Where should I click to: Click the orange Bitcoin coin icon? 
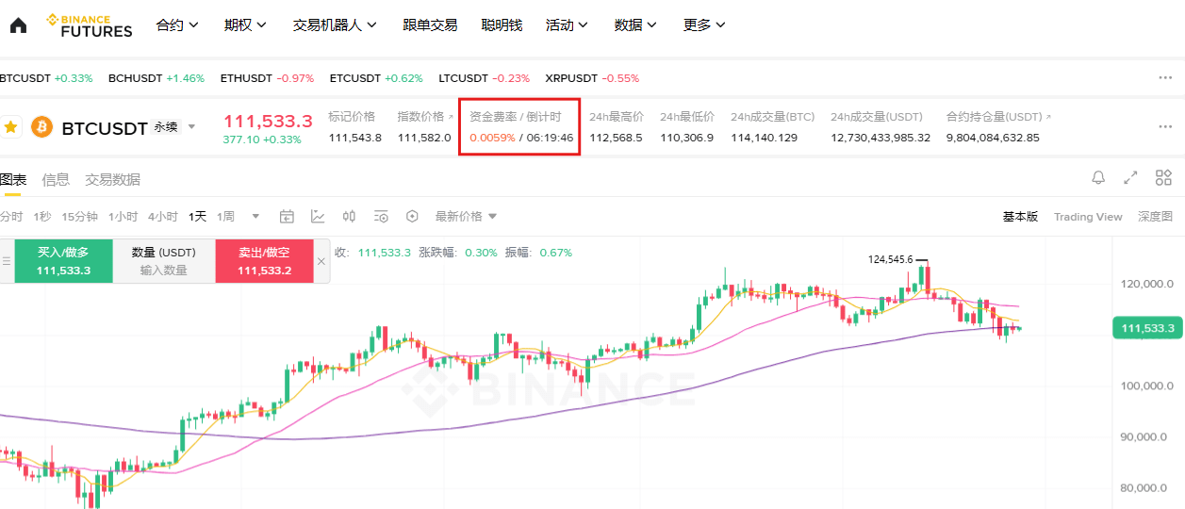click(x=41, y=126)
